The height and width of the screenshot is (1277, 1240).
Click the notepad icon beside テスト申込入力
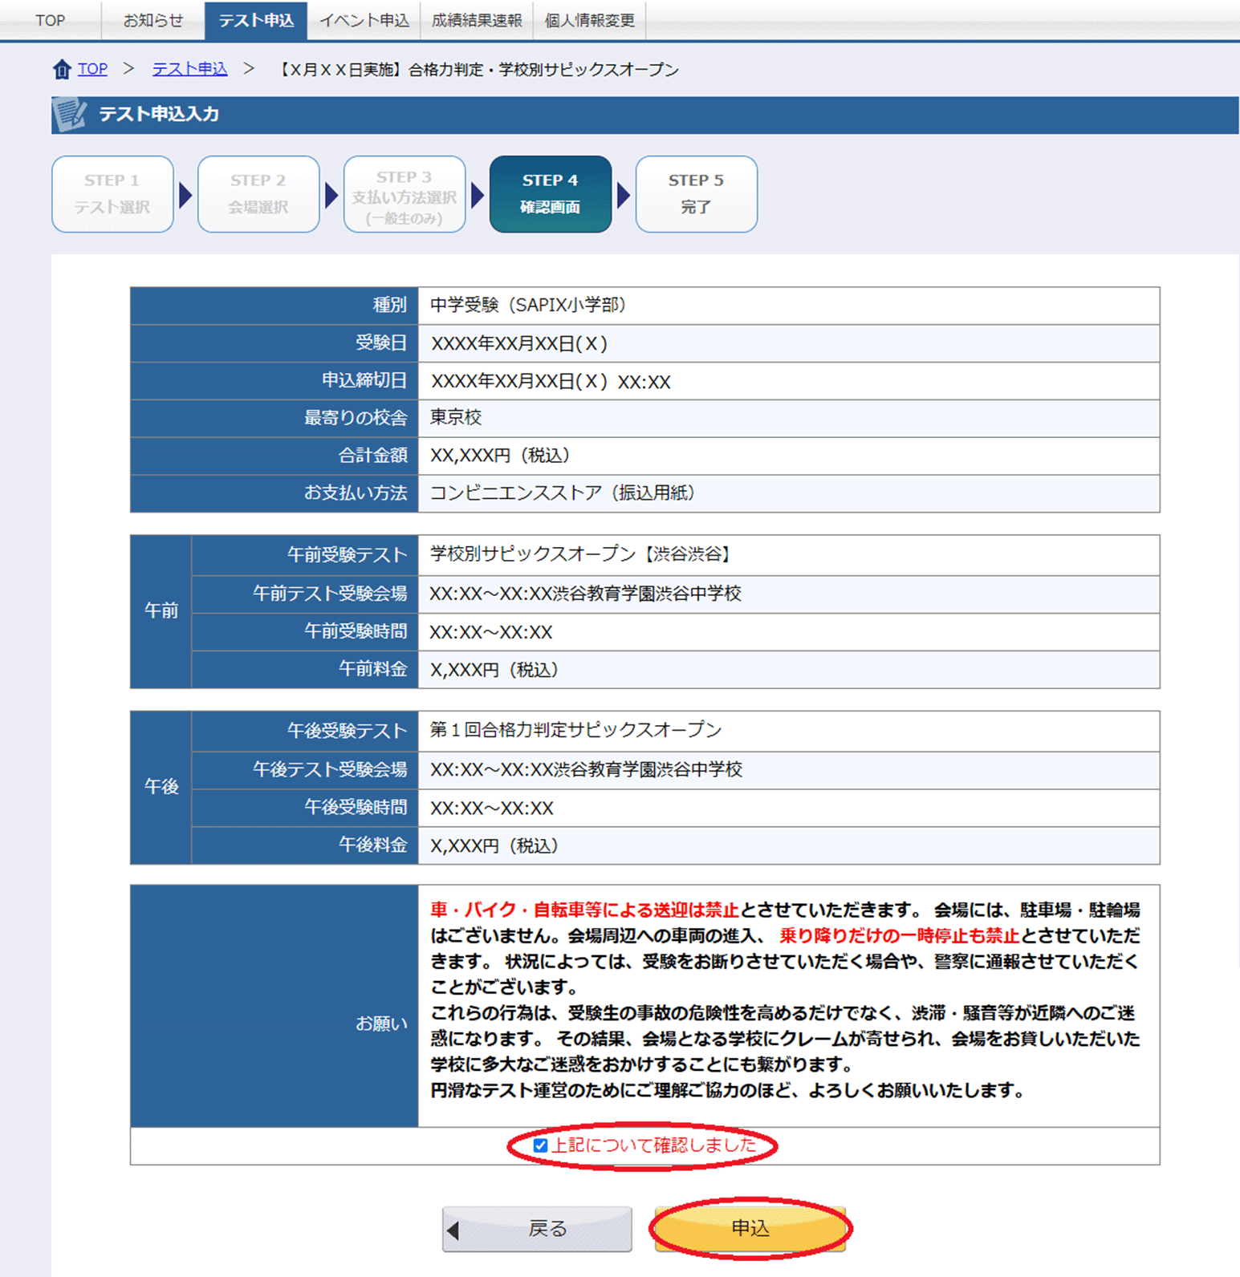tap(70, 115)
